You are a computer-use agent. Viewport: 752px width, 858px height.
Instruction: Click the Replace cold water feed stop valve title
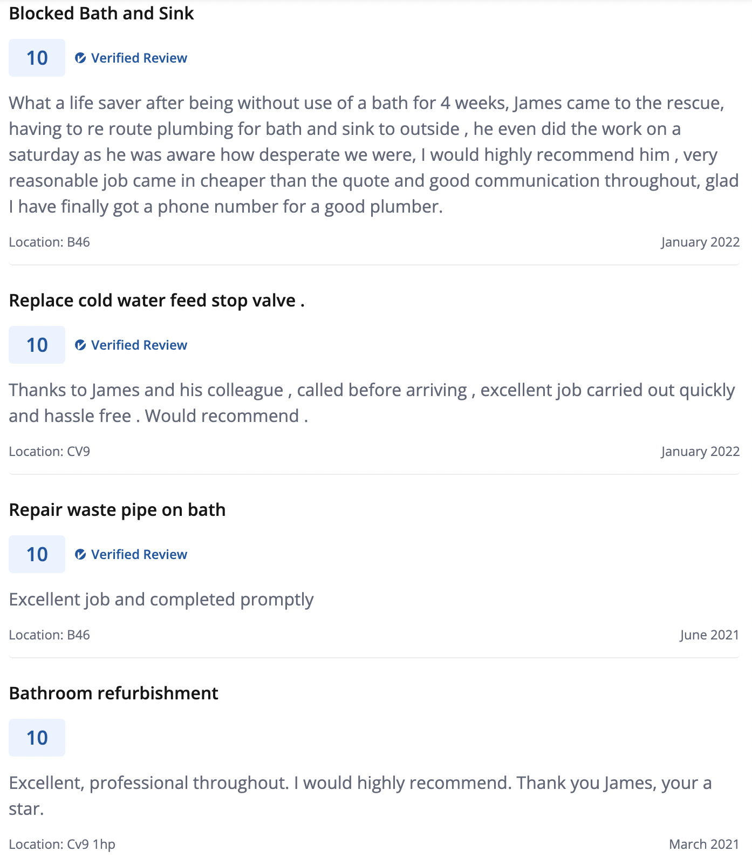pos(157,301)
